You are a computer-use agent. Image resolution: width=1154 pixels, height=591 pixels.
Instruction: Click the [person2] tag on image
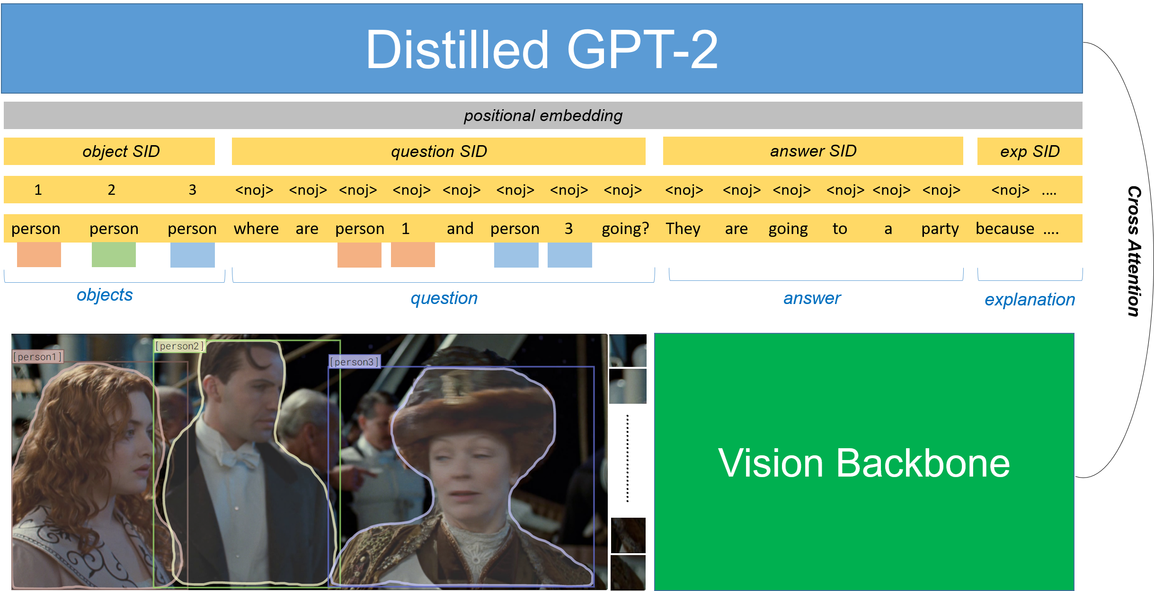click(x=179, y=346)
